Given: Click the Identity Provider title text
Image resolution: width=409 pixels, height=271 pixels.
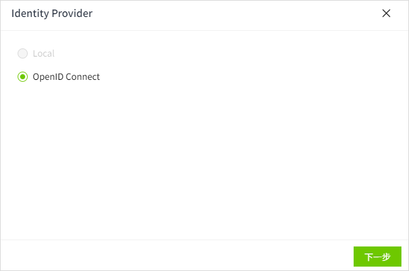Looking at the screenshot, I should tap(52, 14).
